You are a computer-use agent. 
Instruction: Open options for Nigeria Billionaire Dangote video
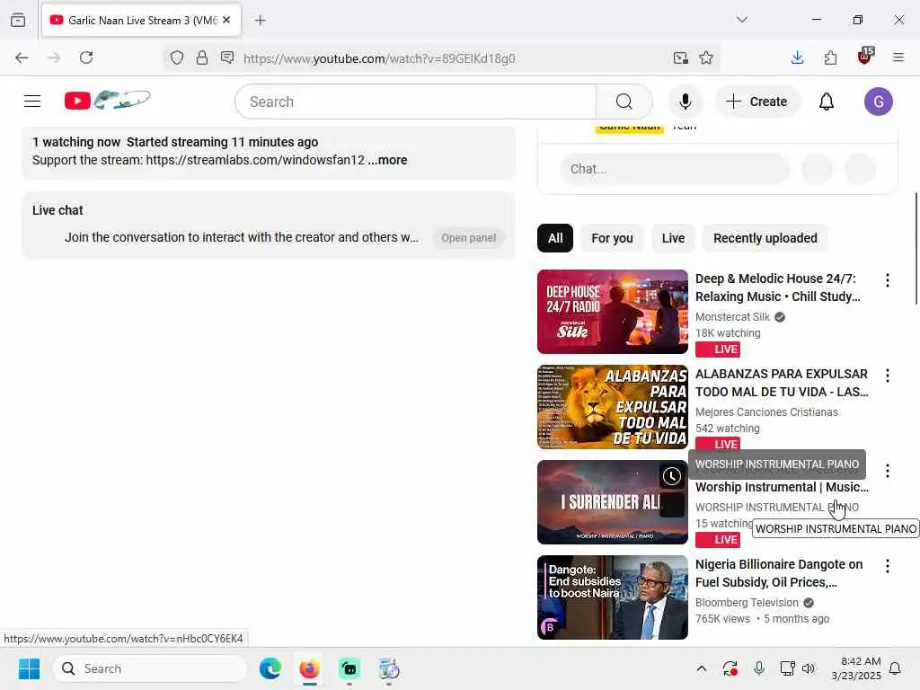point(887,566)
